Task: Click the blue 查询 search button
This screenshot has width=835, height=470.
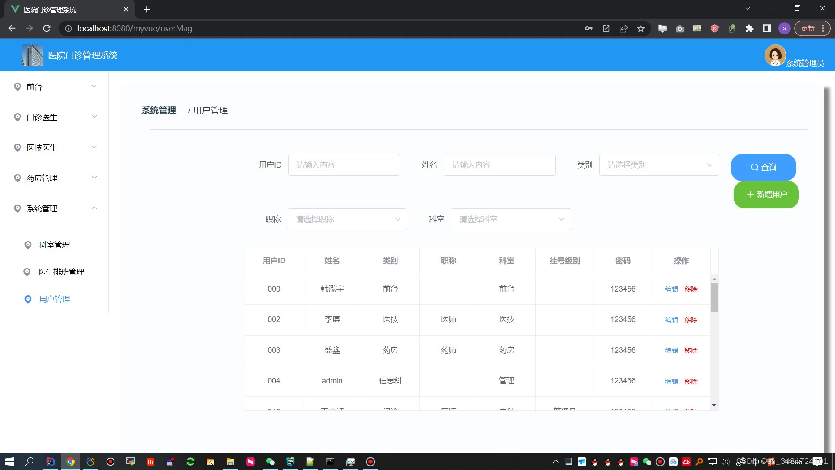Action: coord(763,167)
